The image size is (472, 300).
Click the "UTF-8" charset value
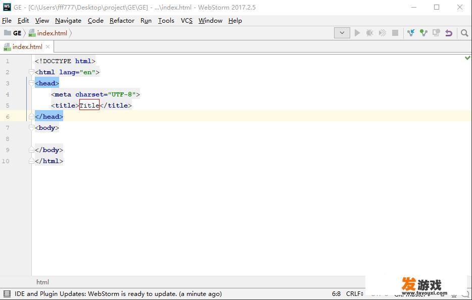tap(122, 94)
